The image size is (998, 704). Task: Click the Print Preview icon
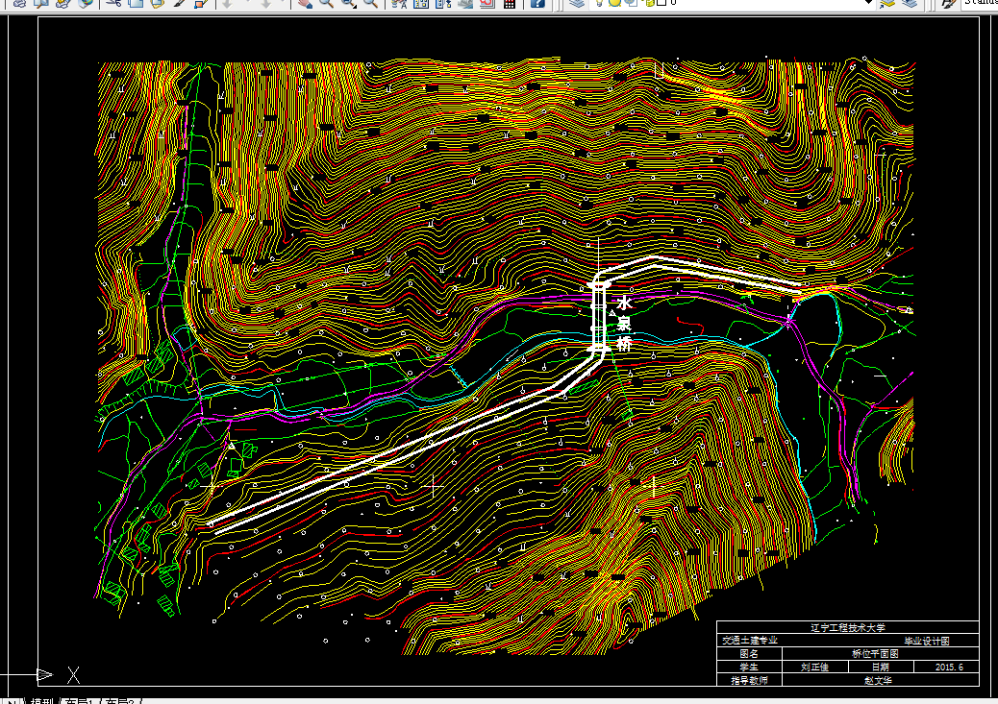point(40,3)
